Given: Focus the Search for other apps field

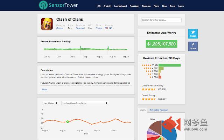Looking at the screenshot, I should [161, 20].
